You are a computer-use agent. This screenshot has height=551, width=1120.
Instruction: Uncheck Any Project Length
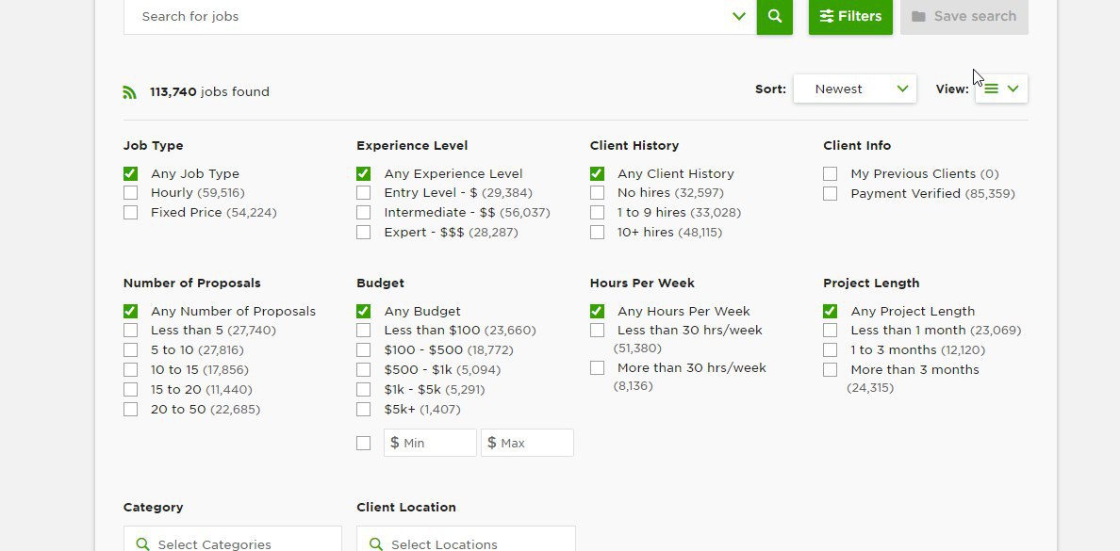pos(830,311)
